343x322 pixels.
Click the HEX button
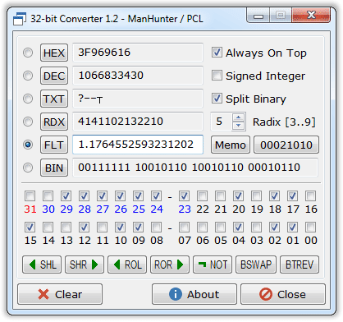coord(54,53)
